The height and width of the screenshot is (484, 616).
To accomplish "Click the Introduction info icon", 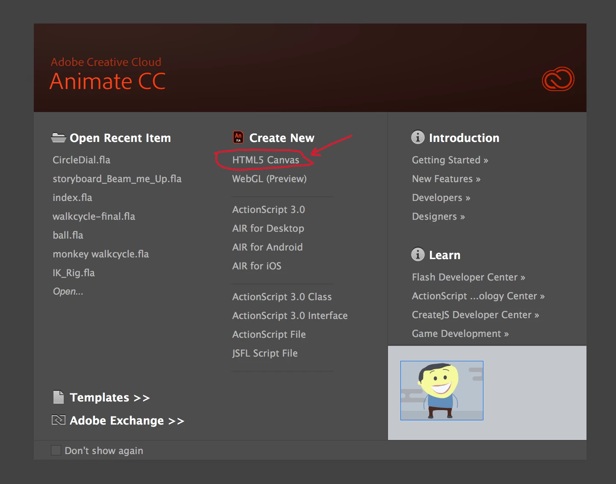I will click(x=418, y=137).
